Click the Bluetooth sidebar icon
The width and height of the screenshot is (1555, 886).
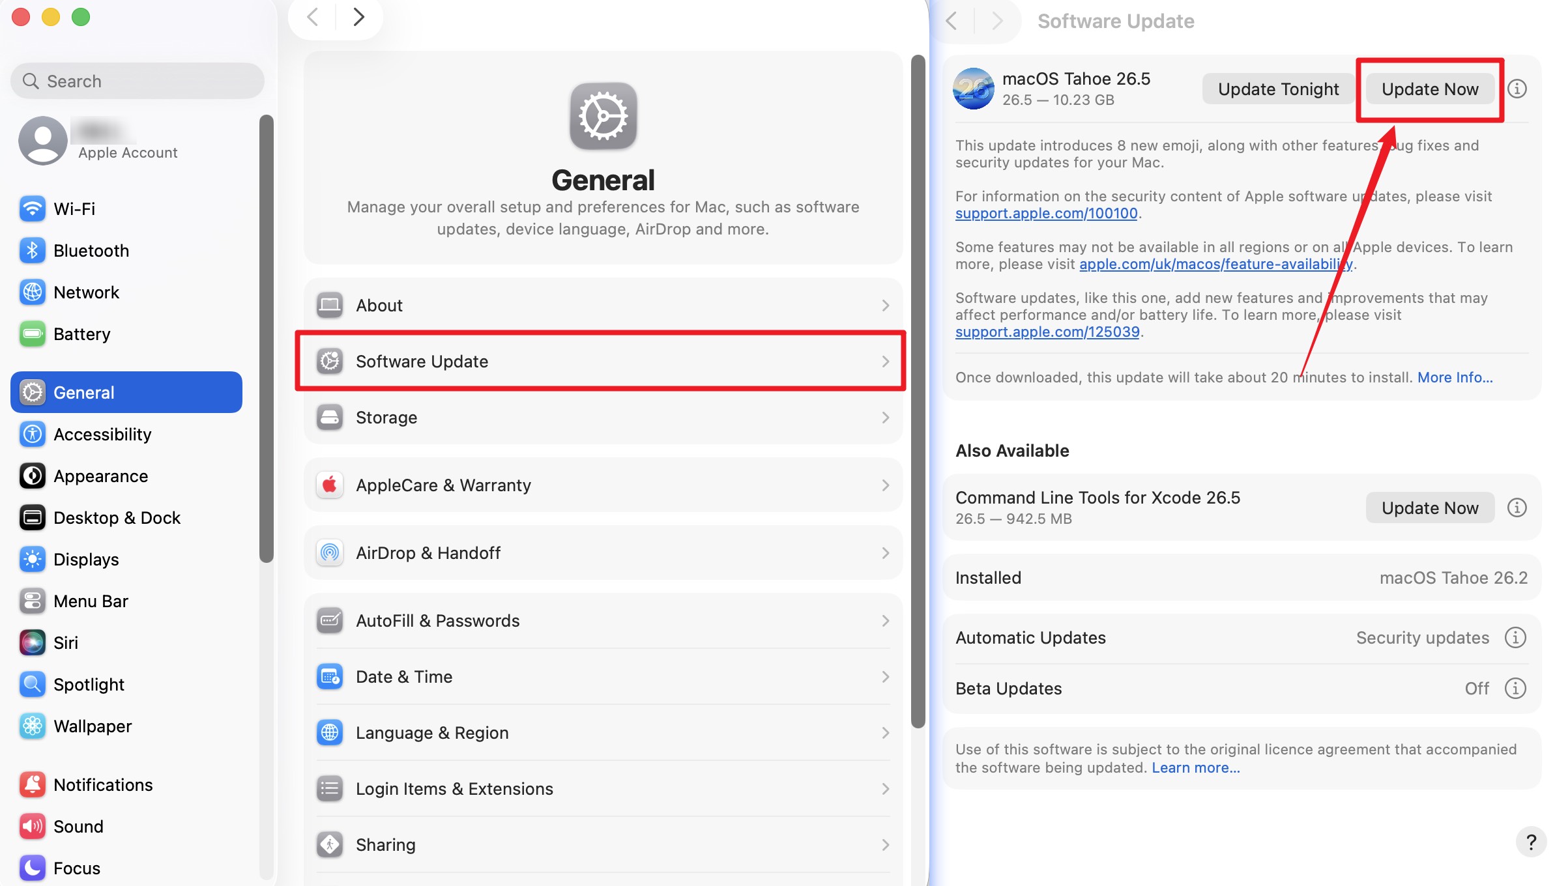pos(32,250)
